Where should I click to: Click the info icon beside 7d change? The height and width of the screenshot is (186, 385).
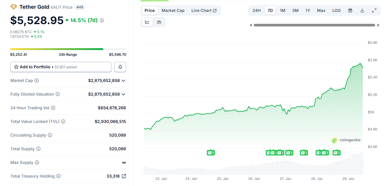pos(102,21)
